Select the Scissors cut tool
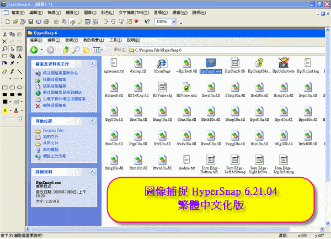331x239 pixels. 4,34
